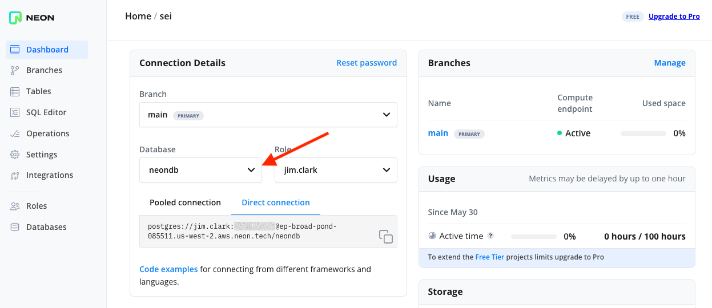Open Dashboard from the sidebar icon
The height and width of the screenshot is (308, 712).
pyautogui.click(x=15, y=50)
